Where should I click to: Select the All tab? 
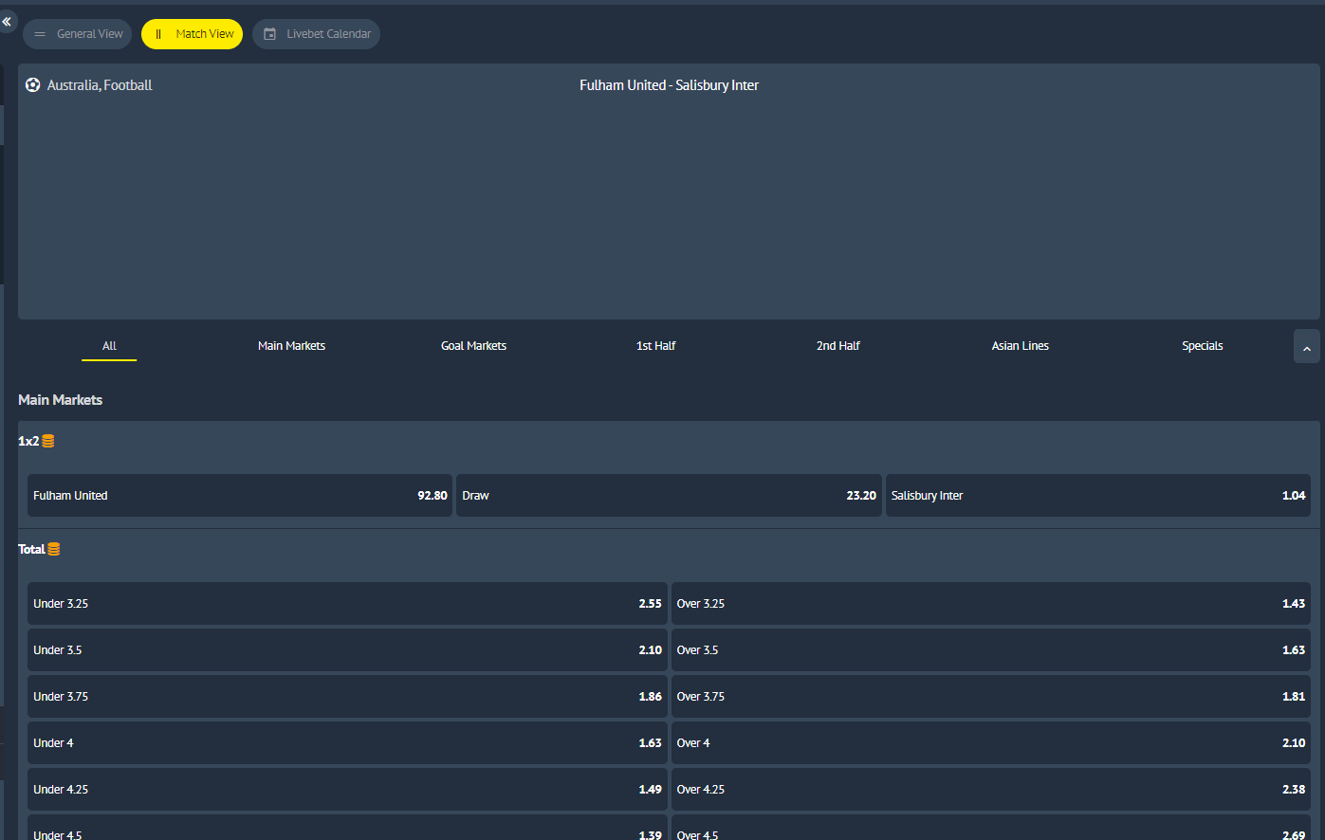click(x=109, y=346)
